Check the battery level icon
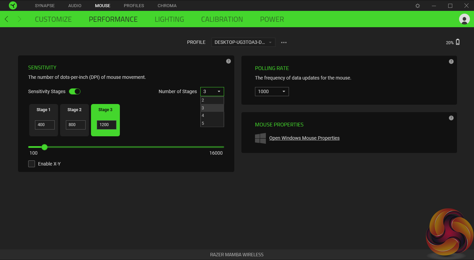This screenshot has width=474, height=260. (x=458, y=42)
